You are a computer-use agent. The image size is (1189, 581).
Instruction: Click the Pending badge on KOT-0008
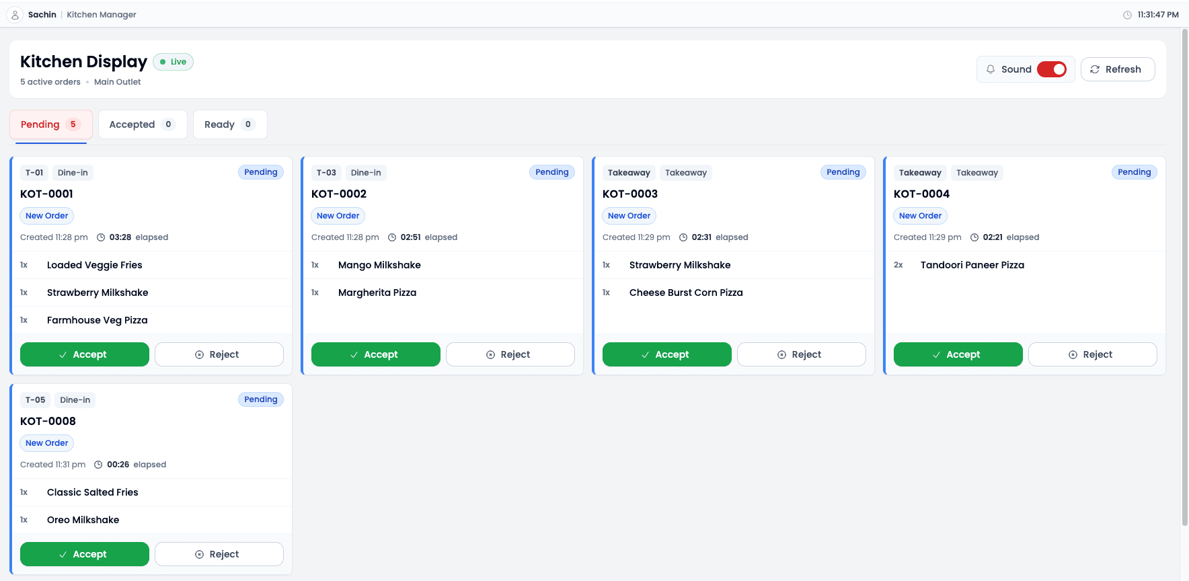click(x=261, y=399)
